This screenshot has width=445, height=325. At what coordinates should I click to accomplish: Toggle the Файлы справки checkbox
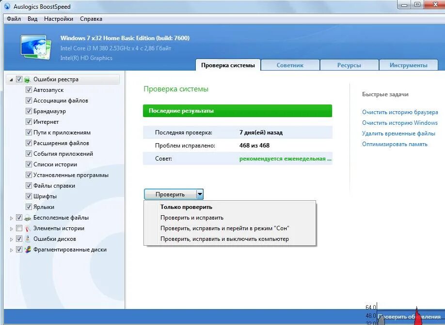coord(29,185)
